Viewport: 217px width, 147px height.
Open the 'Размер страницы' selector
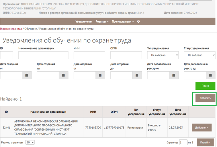30,142
